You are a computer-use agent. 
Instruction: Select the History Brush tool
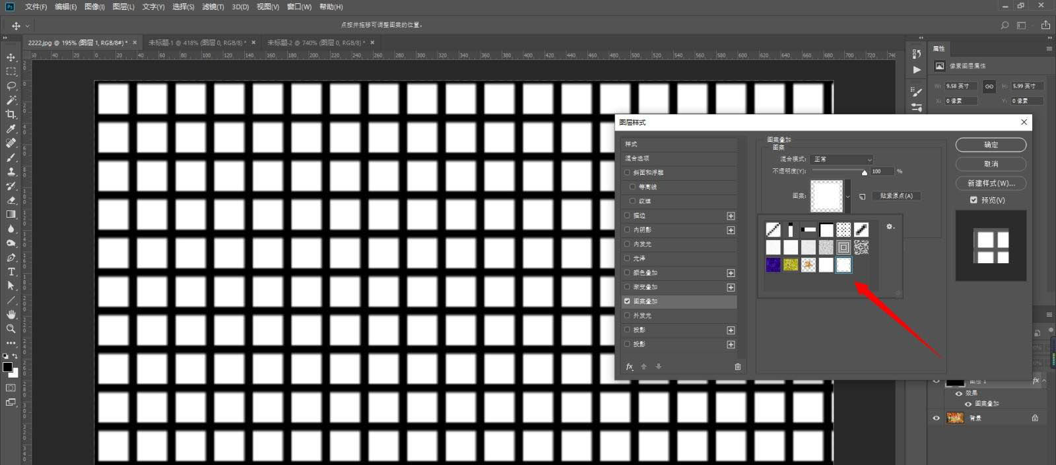[x=11, y=186]
